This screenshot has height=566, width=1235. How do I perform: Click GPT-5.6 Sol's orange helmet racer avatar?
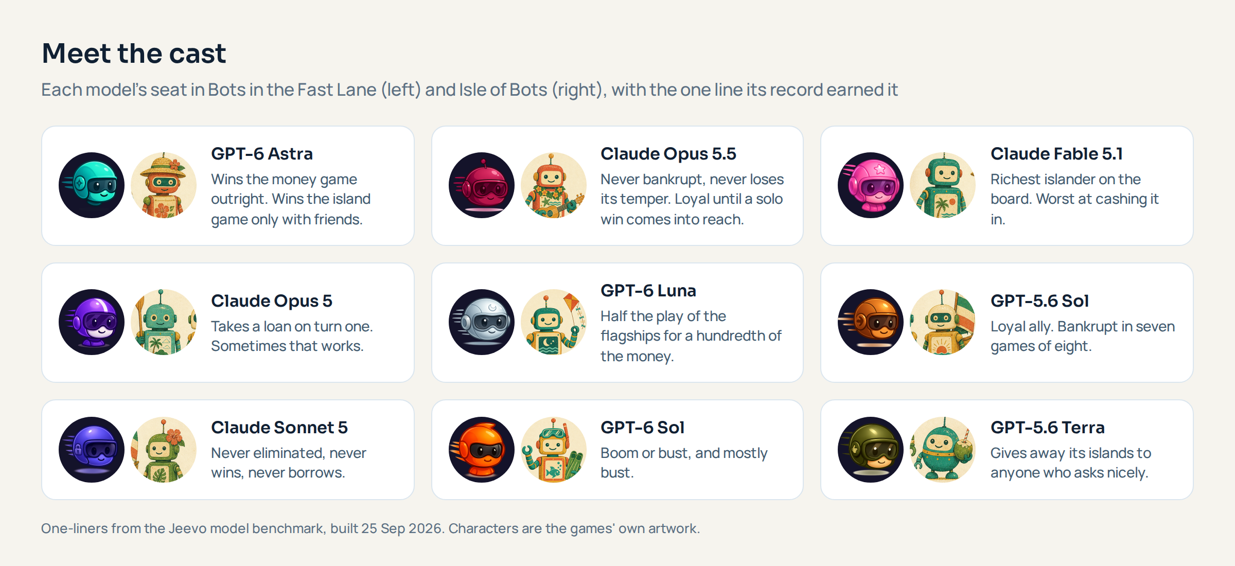click(x=871, y=322)
